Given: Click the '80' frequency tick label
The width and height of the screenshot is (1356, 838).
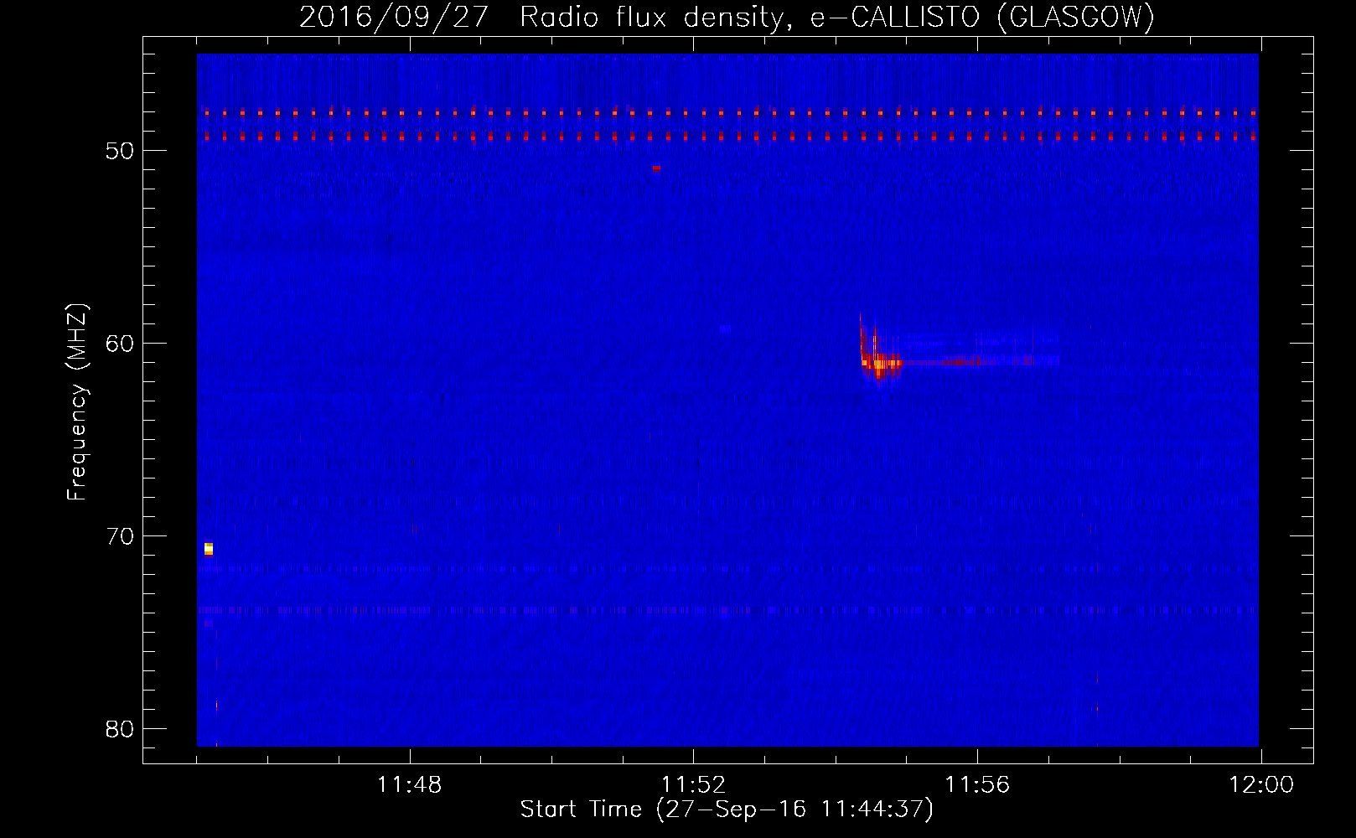Looking at the screenshot, I should [x=120, y=729].
